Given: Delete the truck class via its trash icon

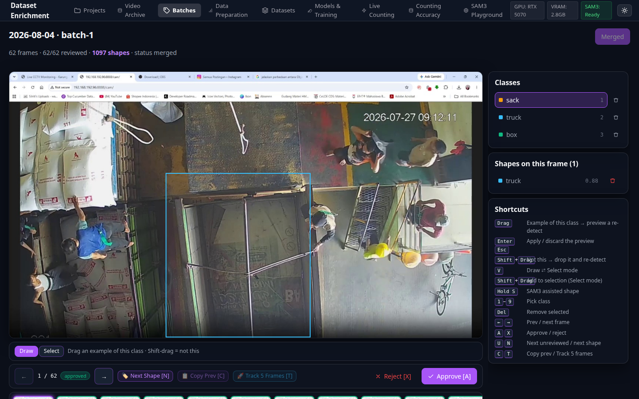Looking at the screenshot, I should 616,117.
